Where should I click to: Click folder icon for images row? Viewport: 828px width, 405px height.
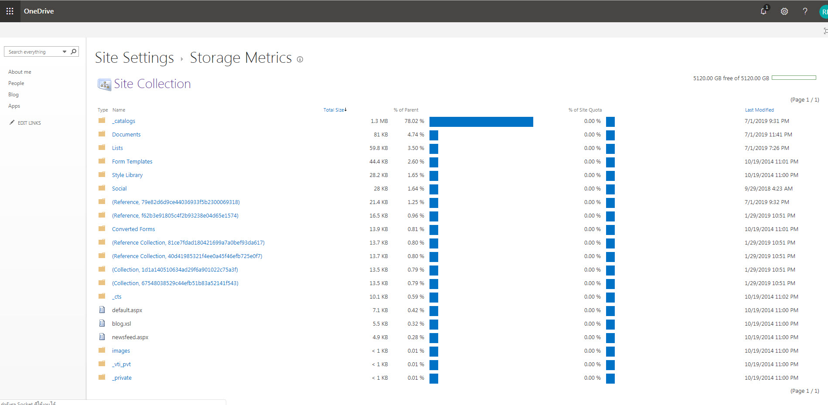click(x=102, y=350)
